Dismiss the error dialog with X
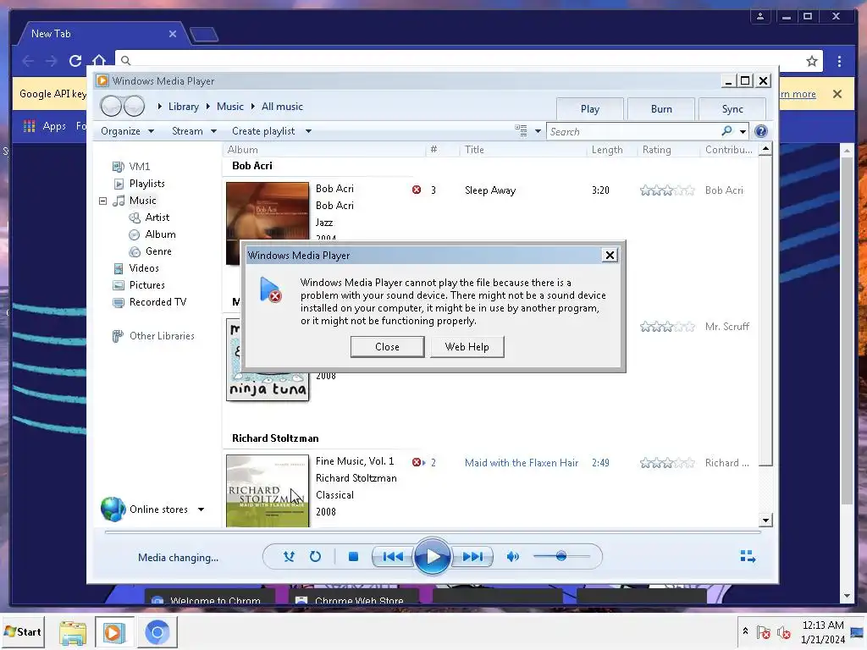The image size is (867, 650). (x=610, y=255)
